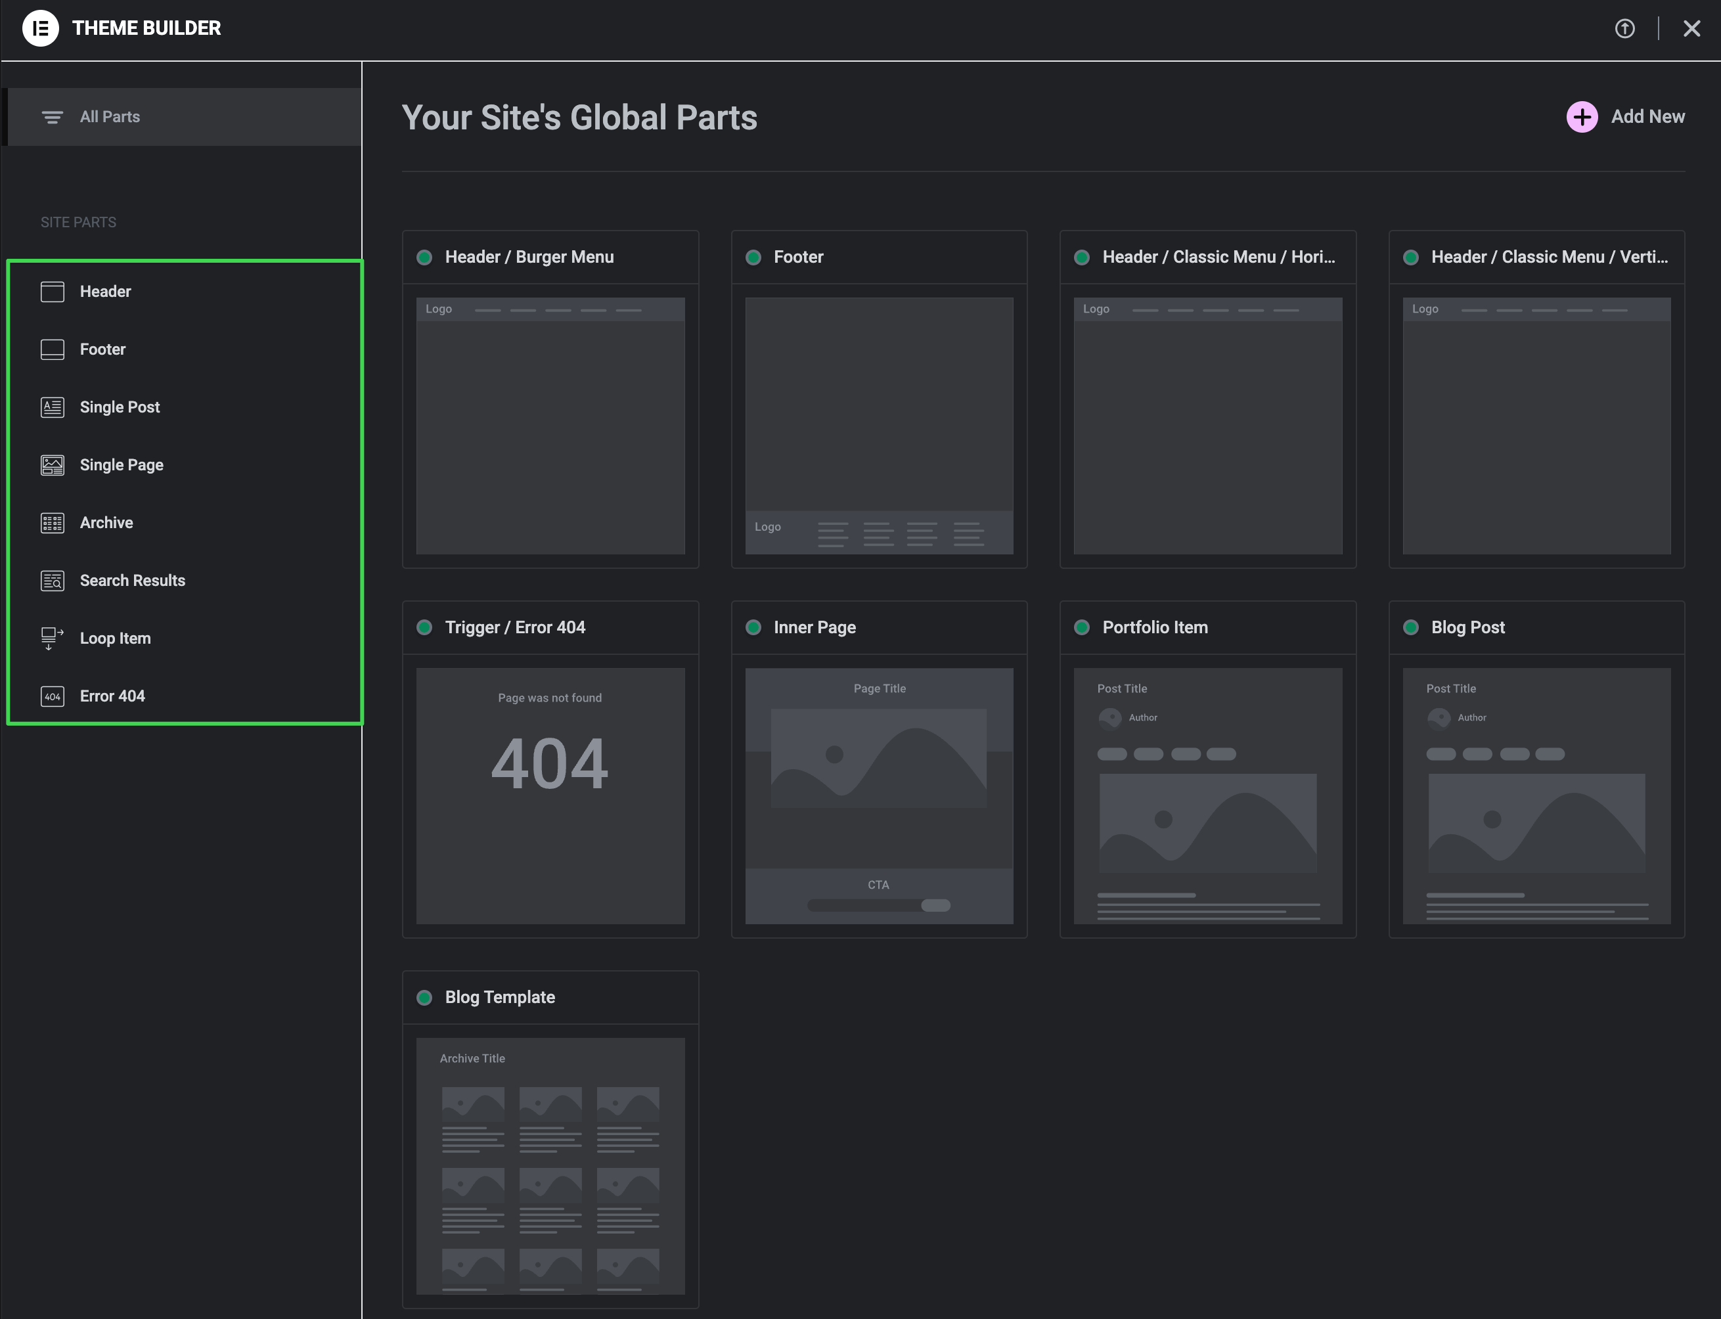1721x1319 pixels.
Task: Click the Archive grid icon in sidebar
Action: [53, 523]
